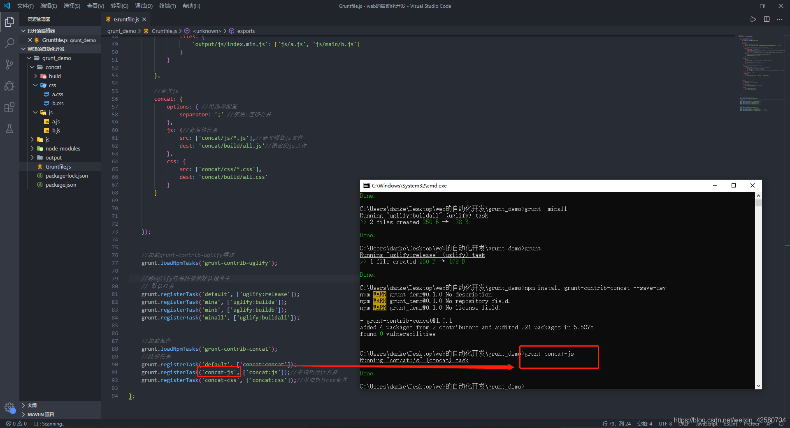Click <unknown> in the breadcrumb
The width and height of the screenshot is (790, 428).
click(207, 31)
